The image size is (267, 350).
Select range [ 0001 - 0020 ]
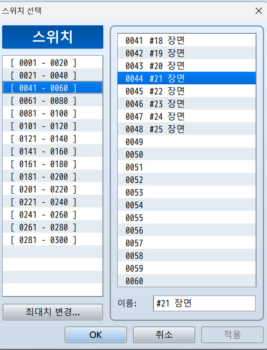click(53, 62)
